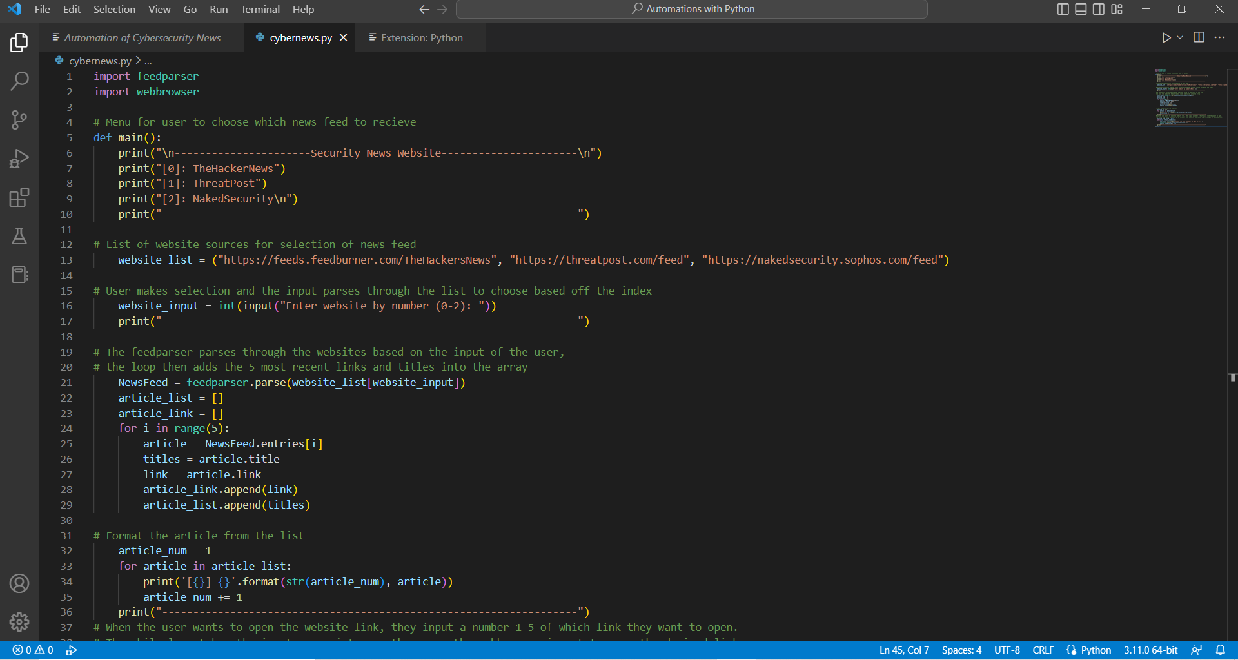Change indentation via Spaces: 4
This screenshot has height=660, width=1238.
coord(961,650)
